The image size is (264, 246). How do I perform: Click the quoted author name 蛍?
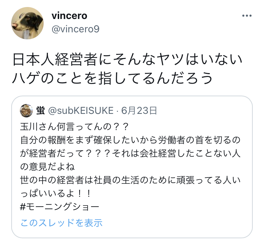click(x=40, y=110)
